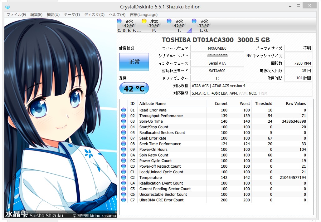Click the SATA/600 transfer mode field
The image size is (321, 222).
tap(217, 71)
